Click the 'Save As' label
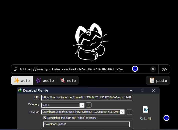178x130 pixels. (x=34, y=112)
